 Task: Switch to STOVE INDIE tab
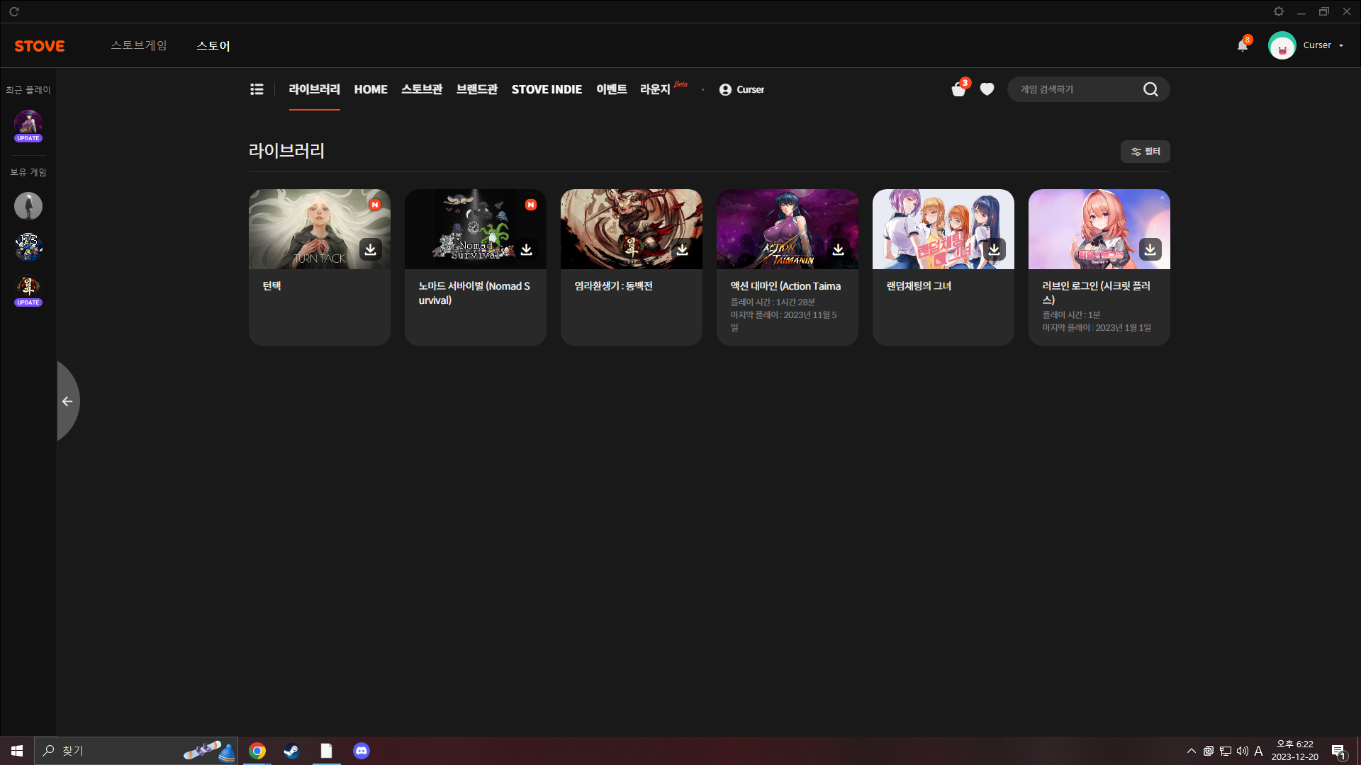click(x=547, y=89)
